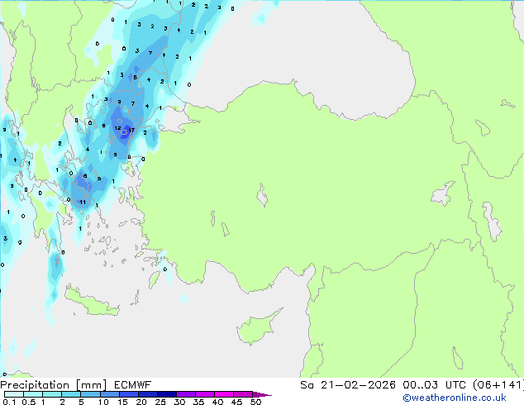The image size is (524, 405).
Task: Click the legend label '15'
Action: point(122,402)
